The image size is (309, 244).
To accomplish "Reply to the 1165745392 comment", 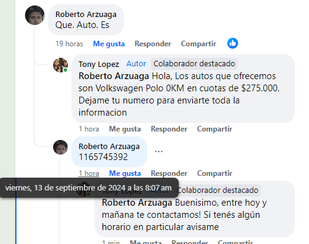I will click(169, 173).
